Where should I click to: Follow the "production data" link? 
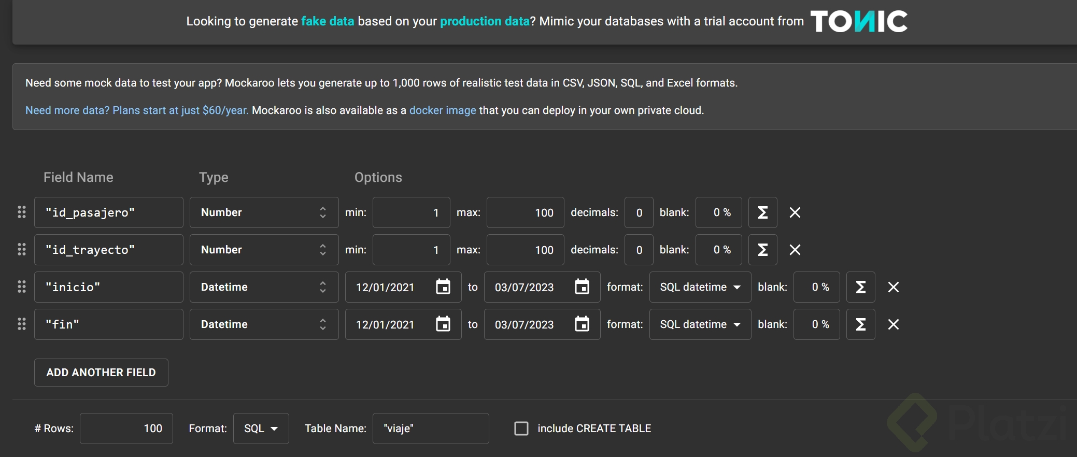[485, 21]
